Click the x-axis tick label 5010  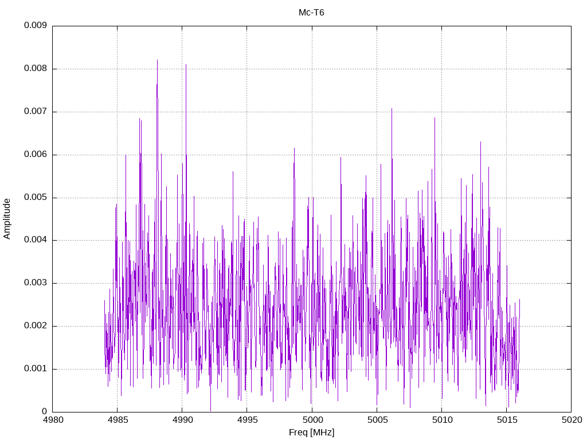[442, 420]
